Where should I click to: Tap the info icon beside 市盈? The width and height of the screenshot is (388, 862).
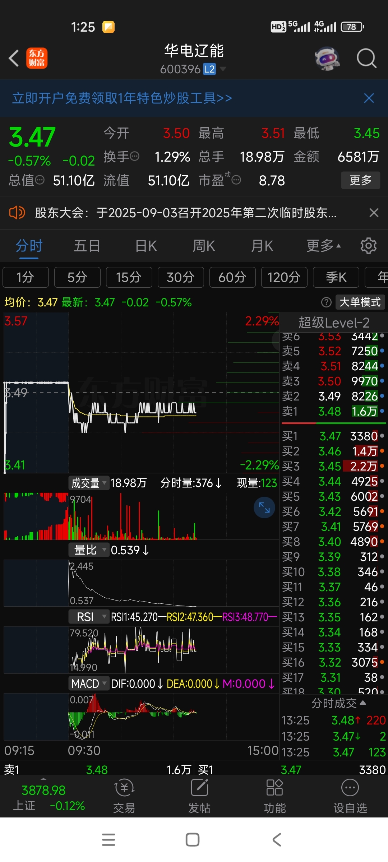(236, 180)
